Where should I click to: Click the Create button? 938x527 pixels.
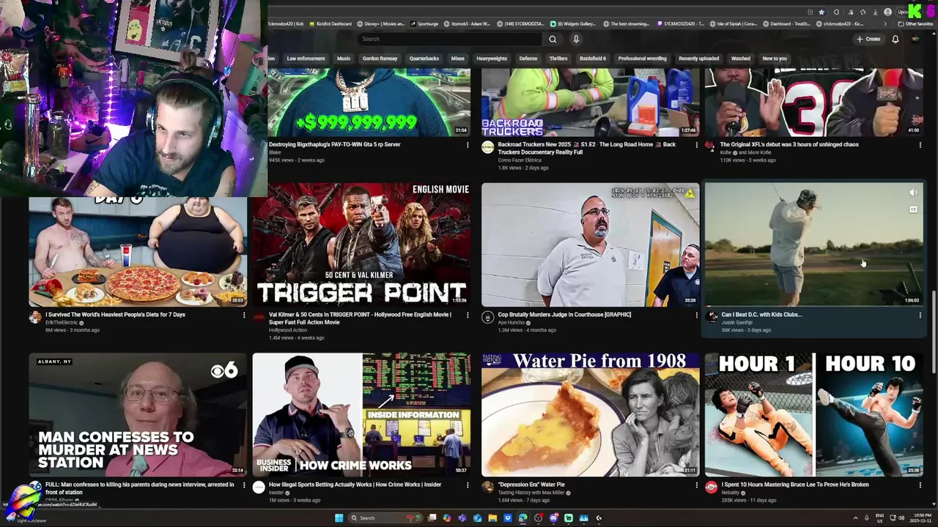pyautogui.click(x=868, y=39)
